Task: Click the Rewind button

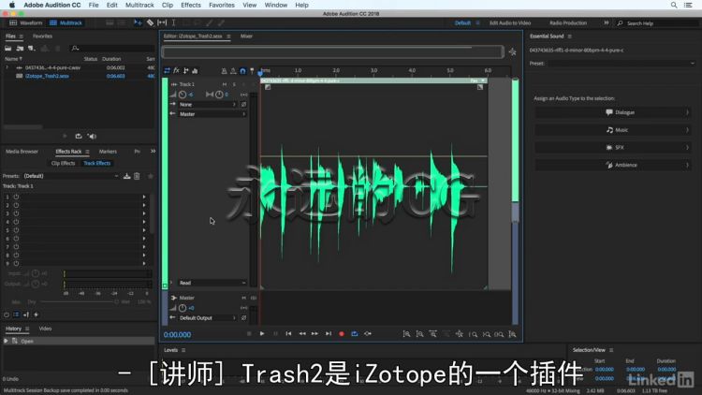Action: click(x=302, y=333)
